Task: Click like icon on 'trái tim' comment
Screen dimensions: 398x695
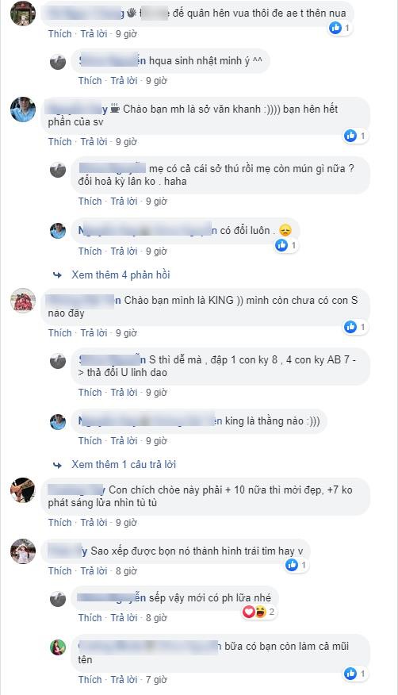Action: point(292,565)
